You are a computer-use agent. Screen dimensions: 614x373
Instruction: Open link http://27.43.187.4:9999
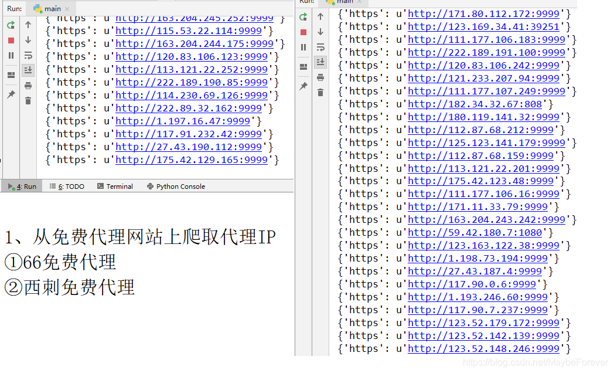[x=475, y=271]
